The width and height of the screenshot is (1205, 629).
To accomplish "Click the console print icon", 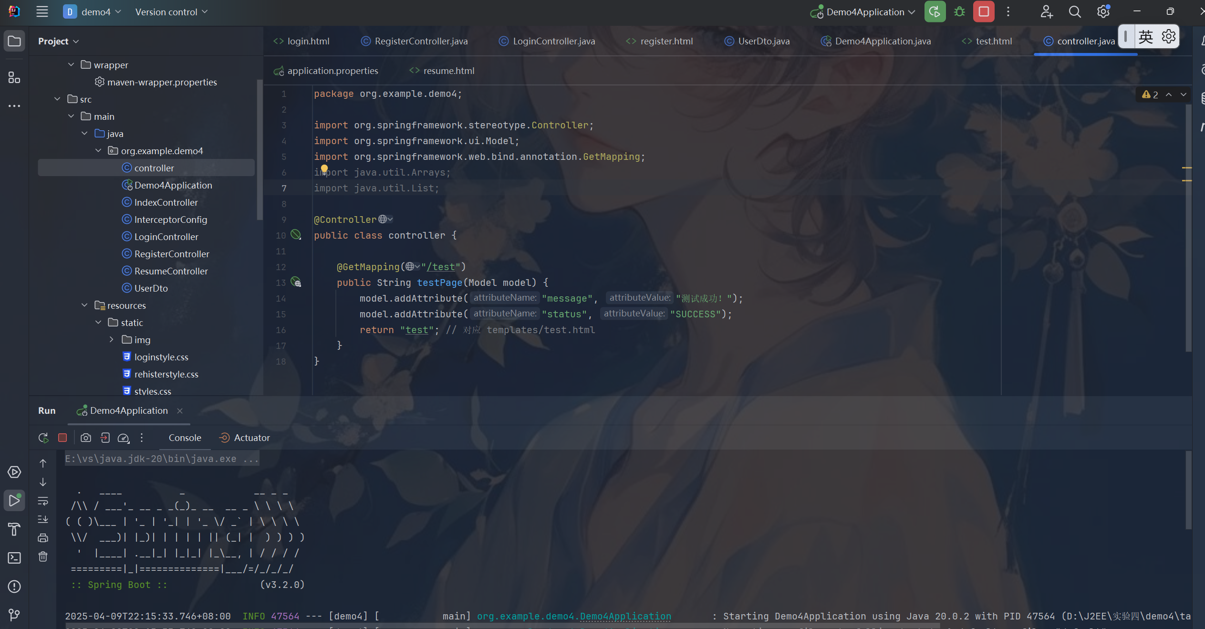I will click(x=43, y=538).
